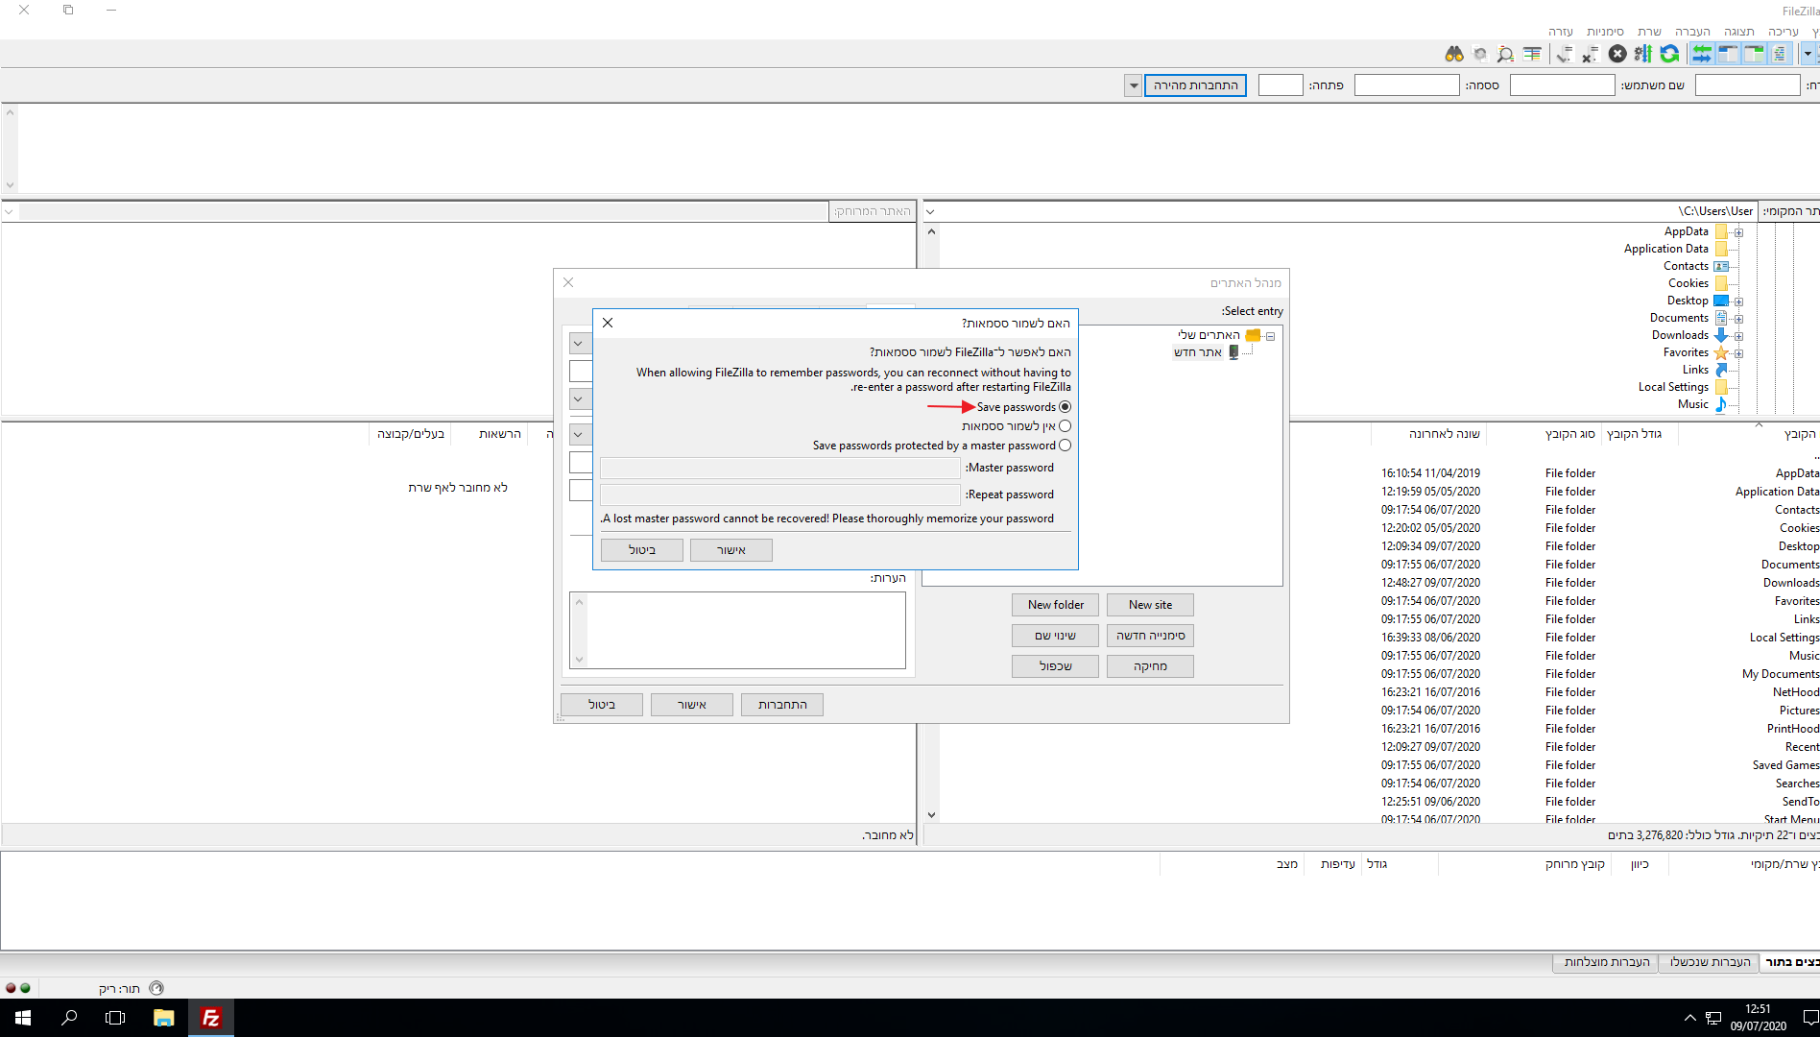This screenshot has width=1820, height=1037.
Task: Open Windows search from the taskbar
Action: tap(69, 1018)
